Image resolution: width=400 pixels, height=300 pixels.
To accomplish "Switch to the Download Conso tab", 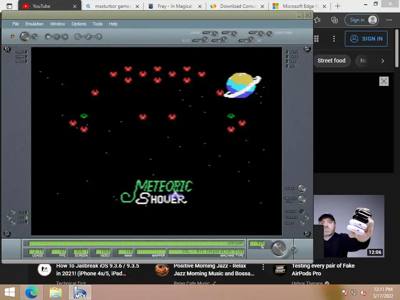I will point(237,6).
